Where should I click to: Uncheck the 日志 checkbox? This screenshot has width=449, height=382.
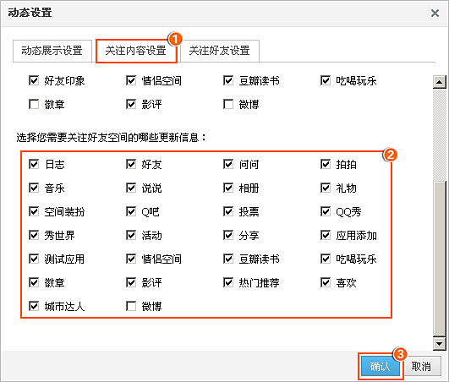(x=34, y=164)
